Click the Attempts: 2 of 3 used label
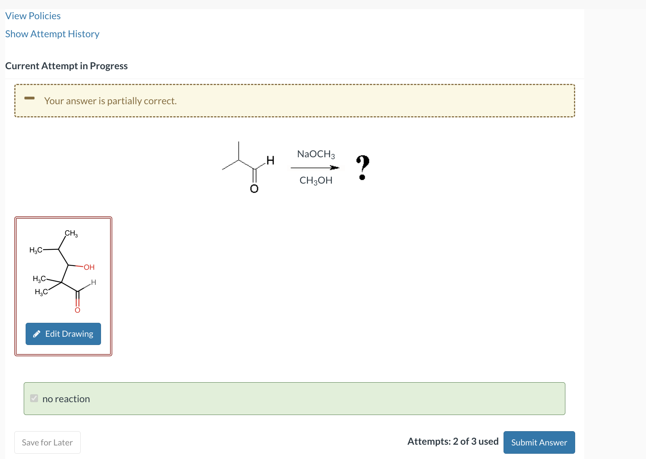 (452, 441)
